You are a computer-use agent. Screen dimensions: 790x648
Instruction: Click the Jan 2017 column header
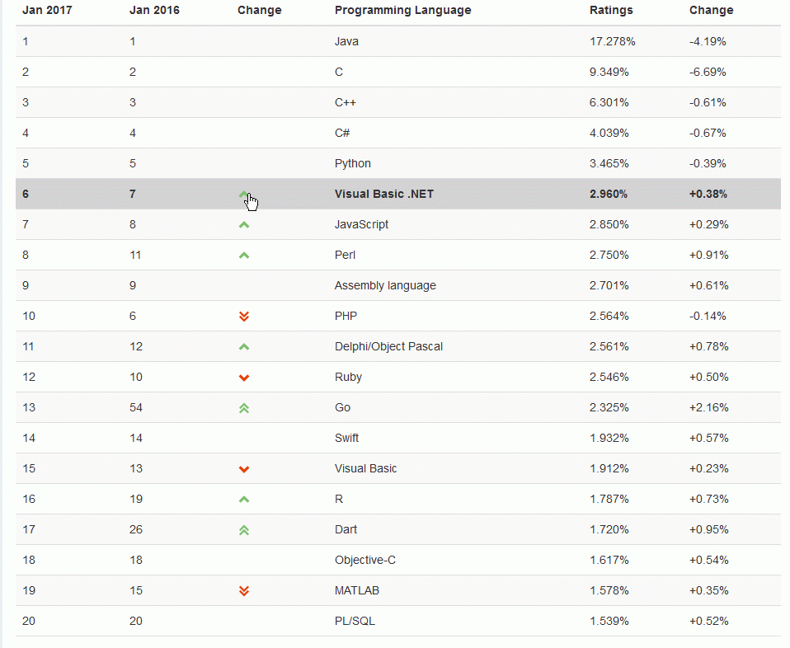click(x=48, y=11)
